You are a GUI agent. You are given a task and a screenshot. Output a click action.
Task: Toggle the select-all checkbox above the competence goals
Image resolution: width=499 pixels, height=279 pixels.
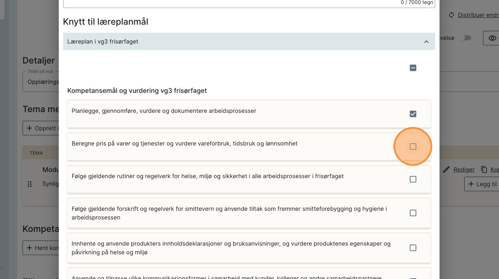[x=413, y=68]
